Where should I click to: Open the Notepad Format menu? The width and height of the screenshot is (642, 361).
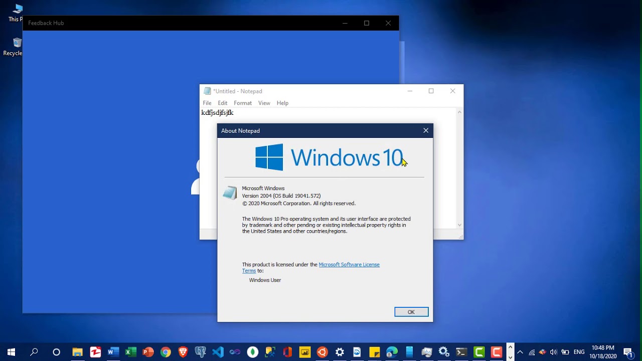pos(243,103)
